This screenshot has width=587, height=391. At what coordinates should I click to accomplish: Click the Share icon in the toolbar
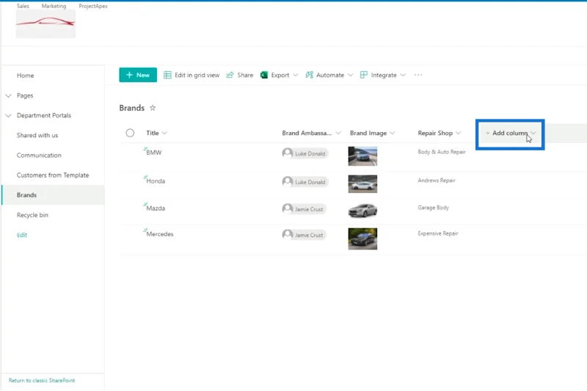point(230,76)
